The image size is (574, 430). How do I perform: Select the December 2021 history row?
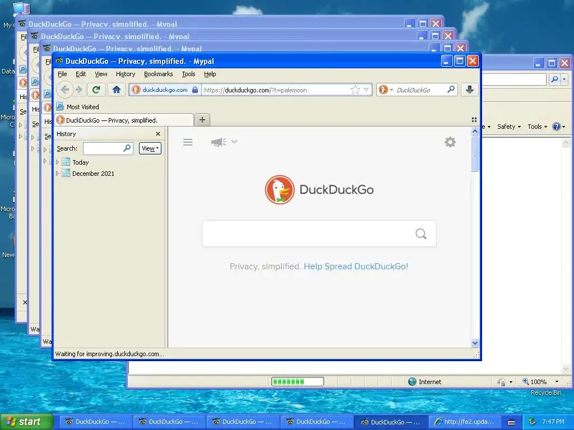point(109,174)
